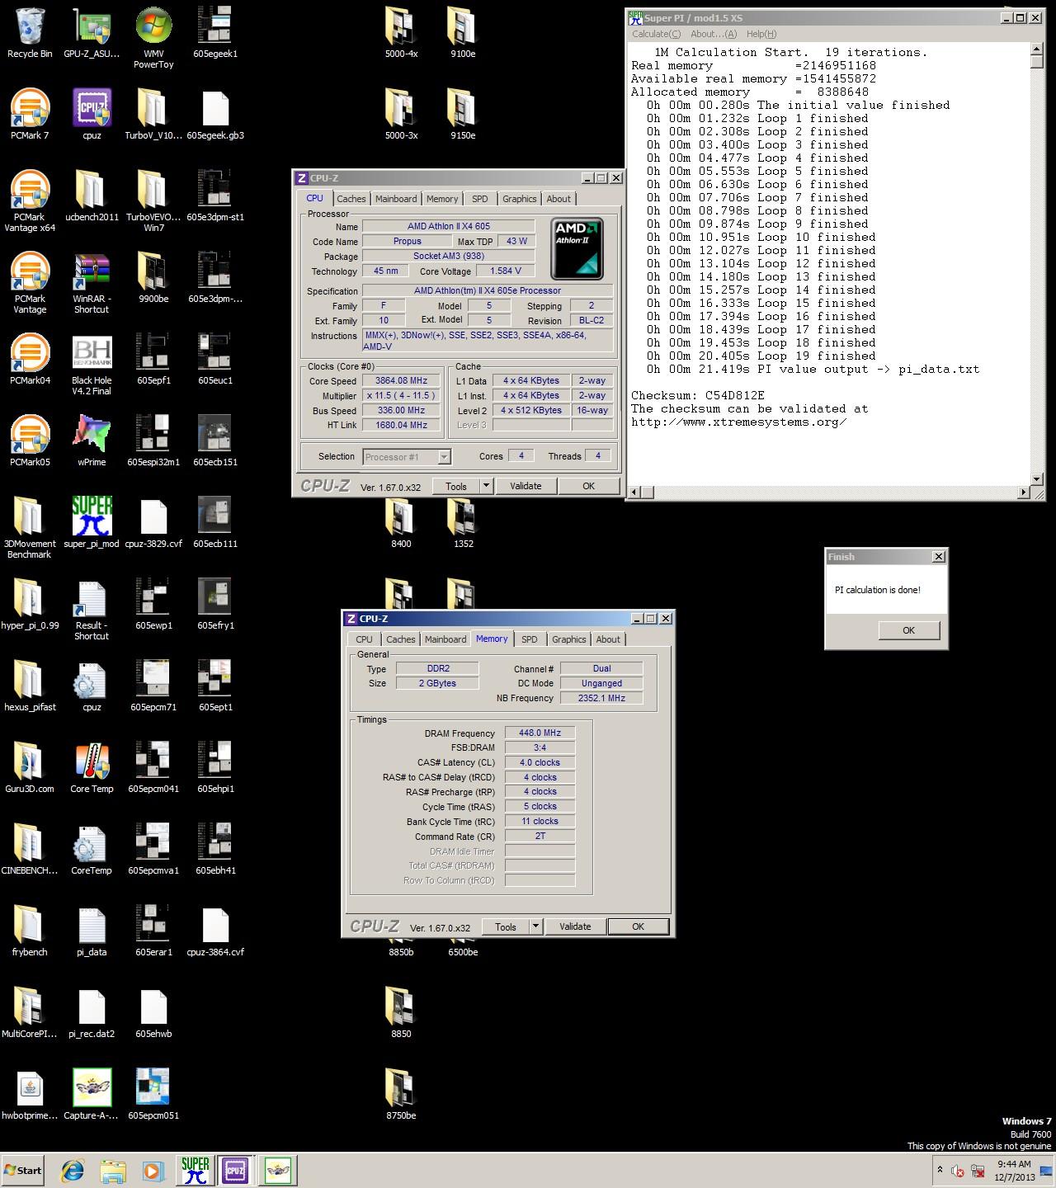Open the WinRAR Shortcut icon
The height and width of the screenshot is (1188, 1056).
click(x=92, y=283)
